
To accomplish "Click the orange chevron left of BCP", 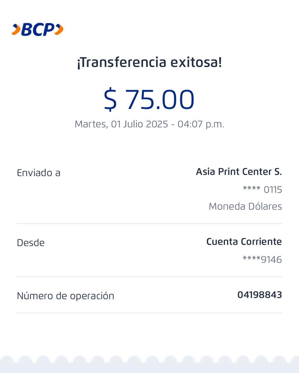I will click(16, 29).
